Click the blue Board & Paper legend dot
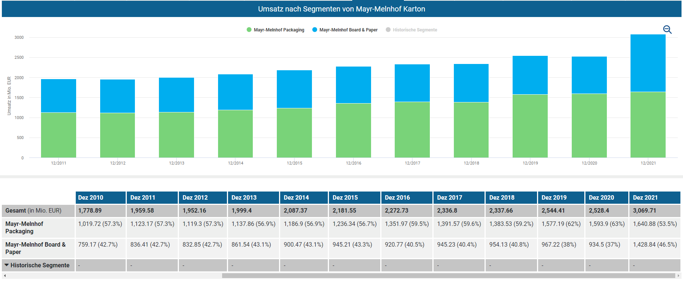683x281 pixels. tap(315, 30)
